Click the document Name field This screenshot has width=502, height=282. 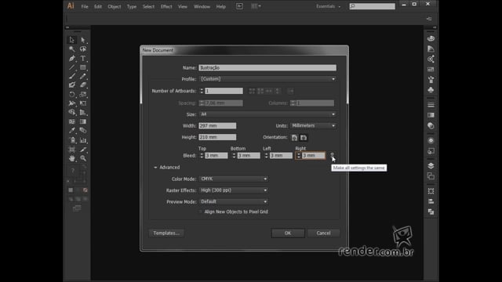[267, 67]
